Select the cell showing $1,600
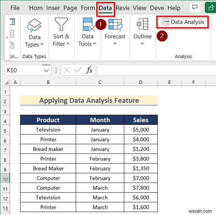Screen dimensions: 216x215 (x=141, y=207)
